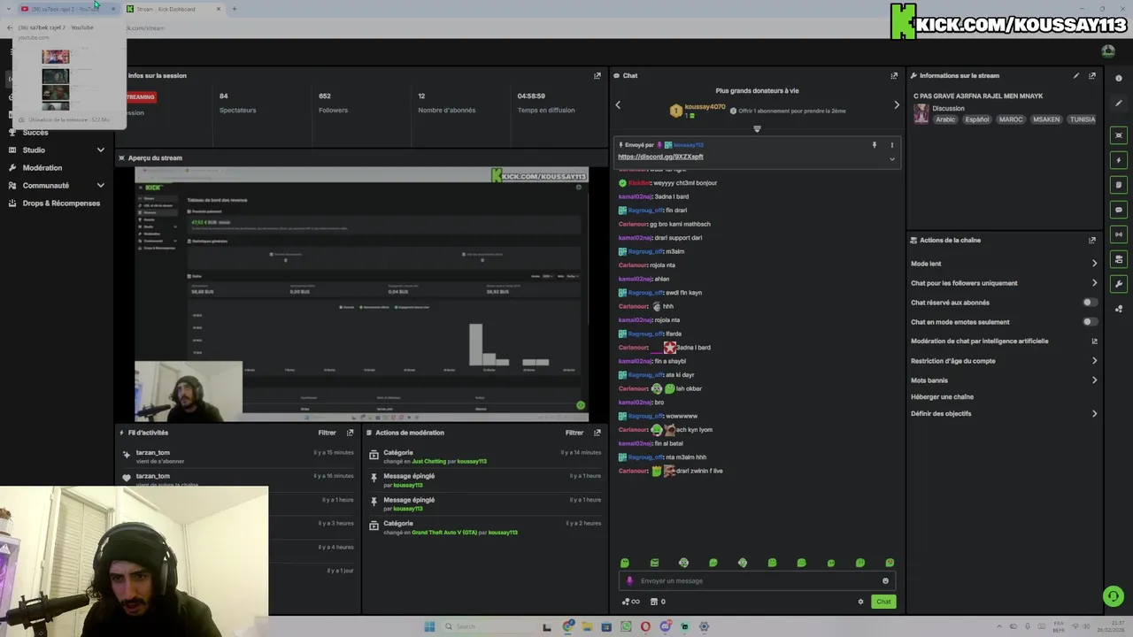Open Modération in left sidebar

click(42, 168)
